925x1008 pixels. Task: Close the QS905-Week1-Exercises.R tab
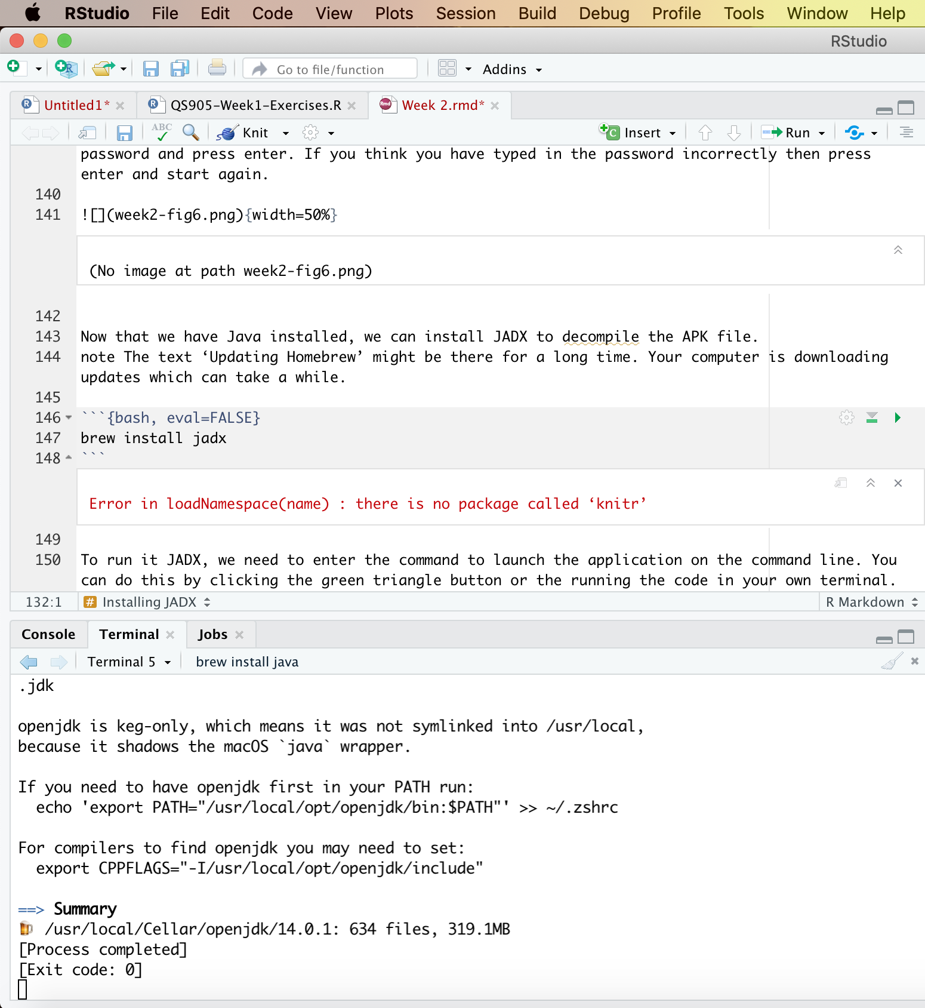point(351,106)
